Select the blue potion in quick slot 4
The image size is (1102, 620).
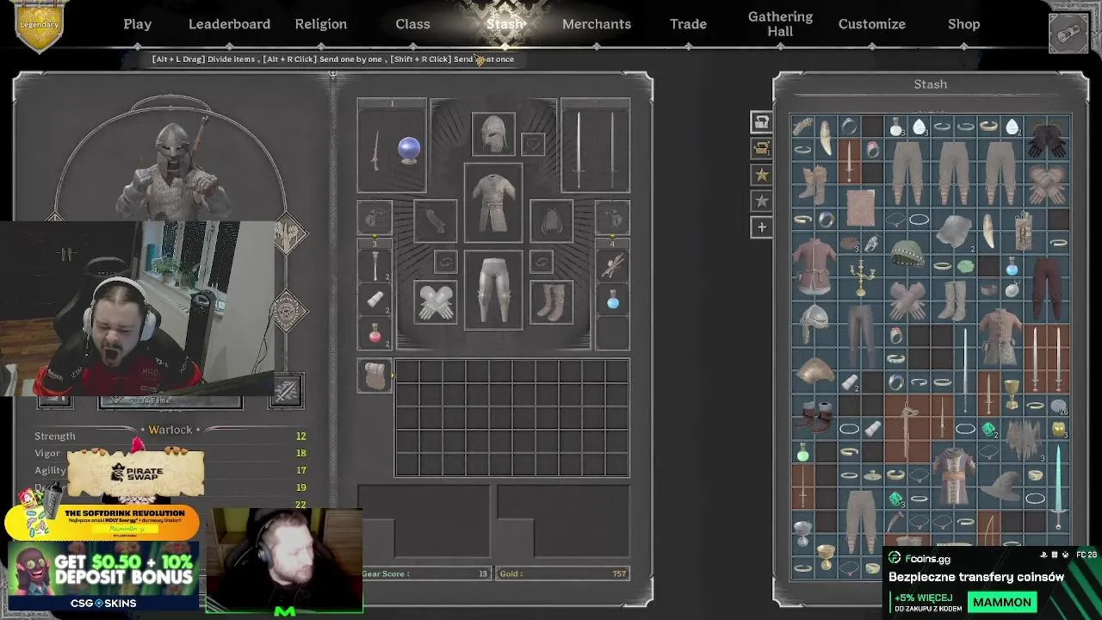(x=613, y=301)
